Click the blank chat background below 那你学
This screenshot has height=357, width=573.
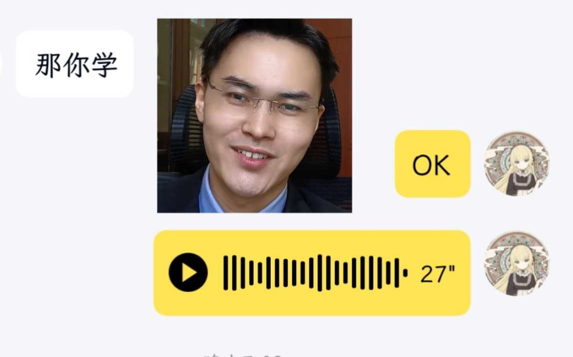click(74, 164)
